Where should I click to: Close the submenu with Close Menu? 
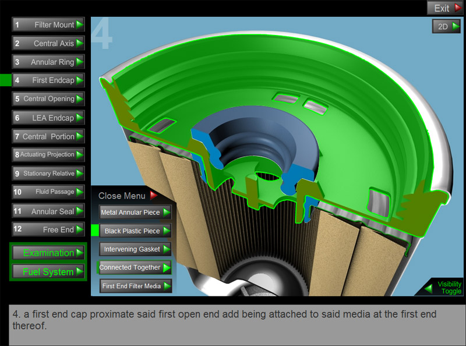128,196
